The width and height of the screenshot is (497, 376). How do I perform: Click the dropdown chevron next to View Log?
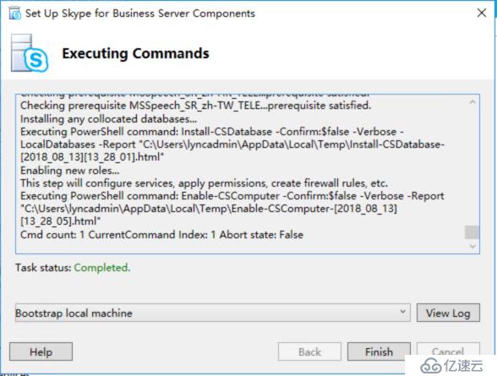402,312
